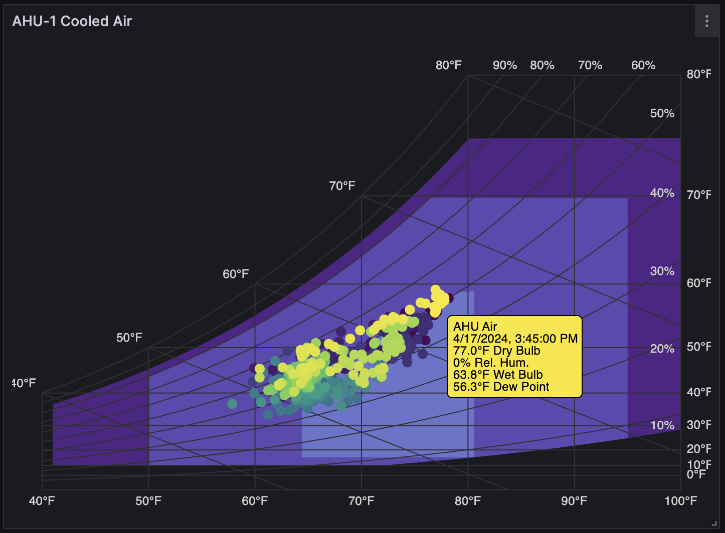The width and height of the screenshot is (725, 533).
Task: Click tooltip line 77.0°F Dry Bulb
Action: [497, 351]
